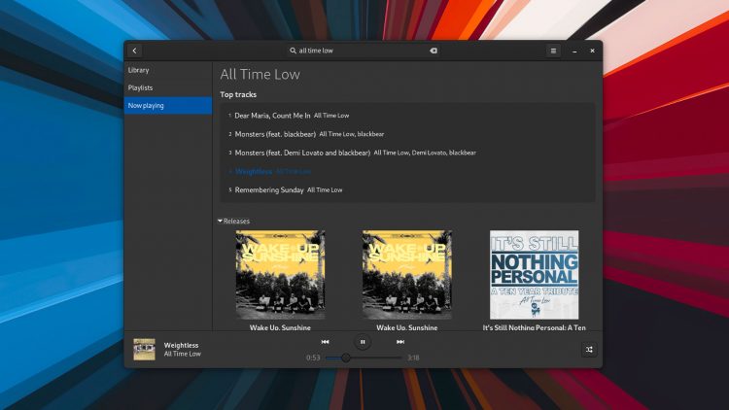
Task: Click It's Still Nothing Personal album title
Action: click(535, 327)
